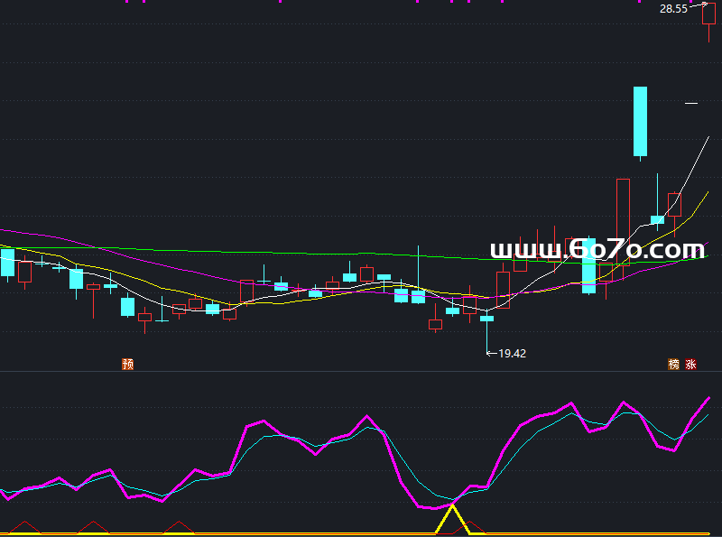Click the cyan candle at the 19.42 low
Image resolution: width=722 pixels, height=537 pixels.
[487, 318]
